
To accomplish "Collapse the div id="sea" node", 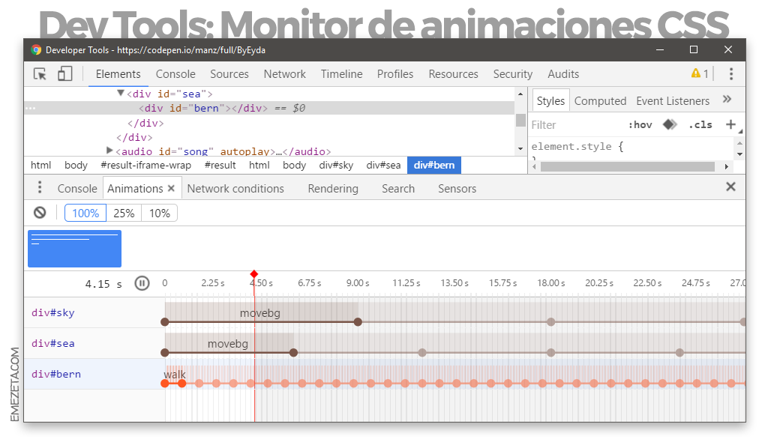I will (x=121, y=93).
